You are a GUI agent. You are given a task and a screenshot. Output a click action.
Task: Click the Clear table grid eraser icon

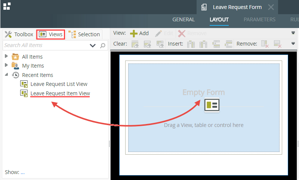tap(160, 44)
